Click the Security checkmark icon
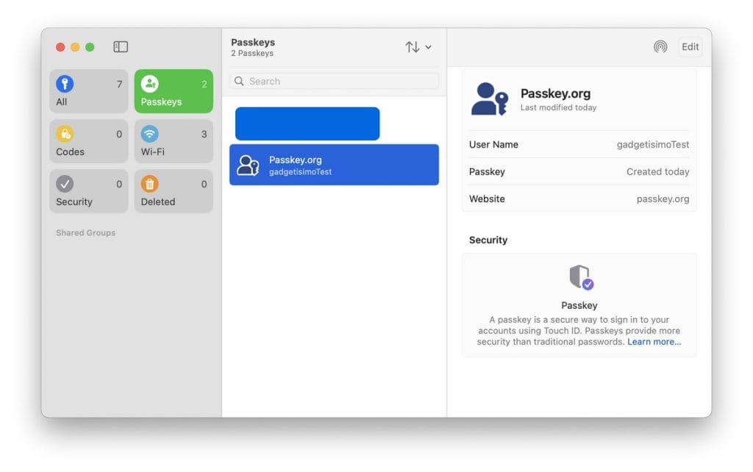The image size is (753, 472). (x=65, y=184)
